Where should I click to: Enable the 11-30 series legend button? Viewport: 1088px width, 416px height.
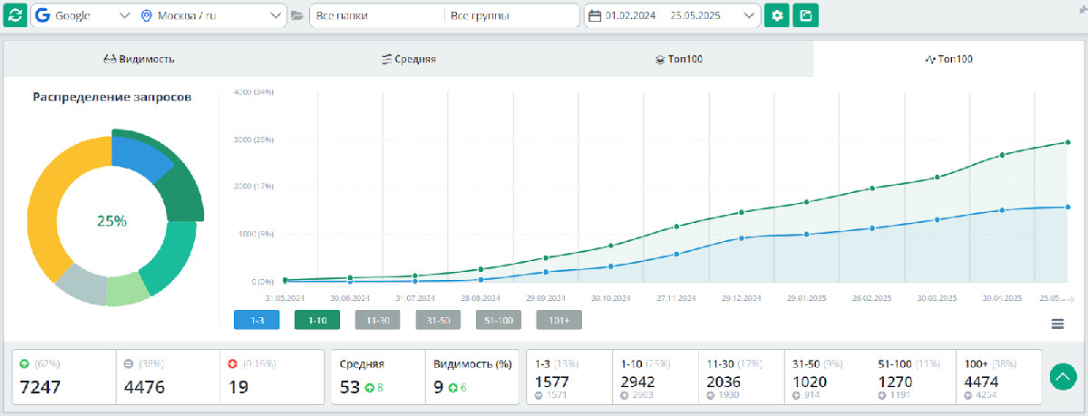pos(377,320)
